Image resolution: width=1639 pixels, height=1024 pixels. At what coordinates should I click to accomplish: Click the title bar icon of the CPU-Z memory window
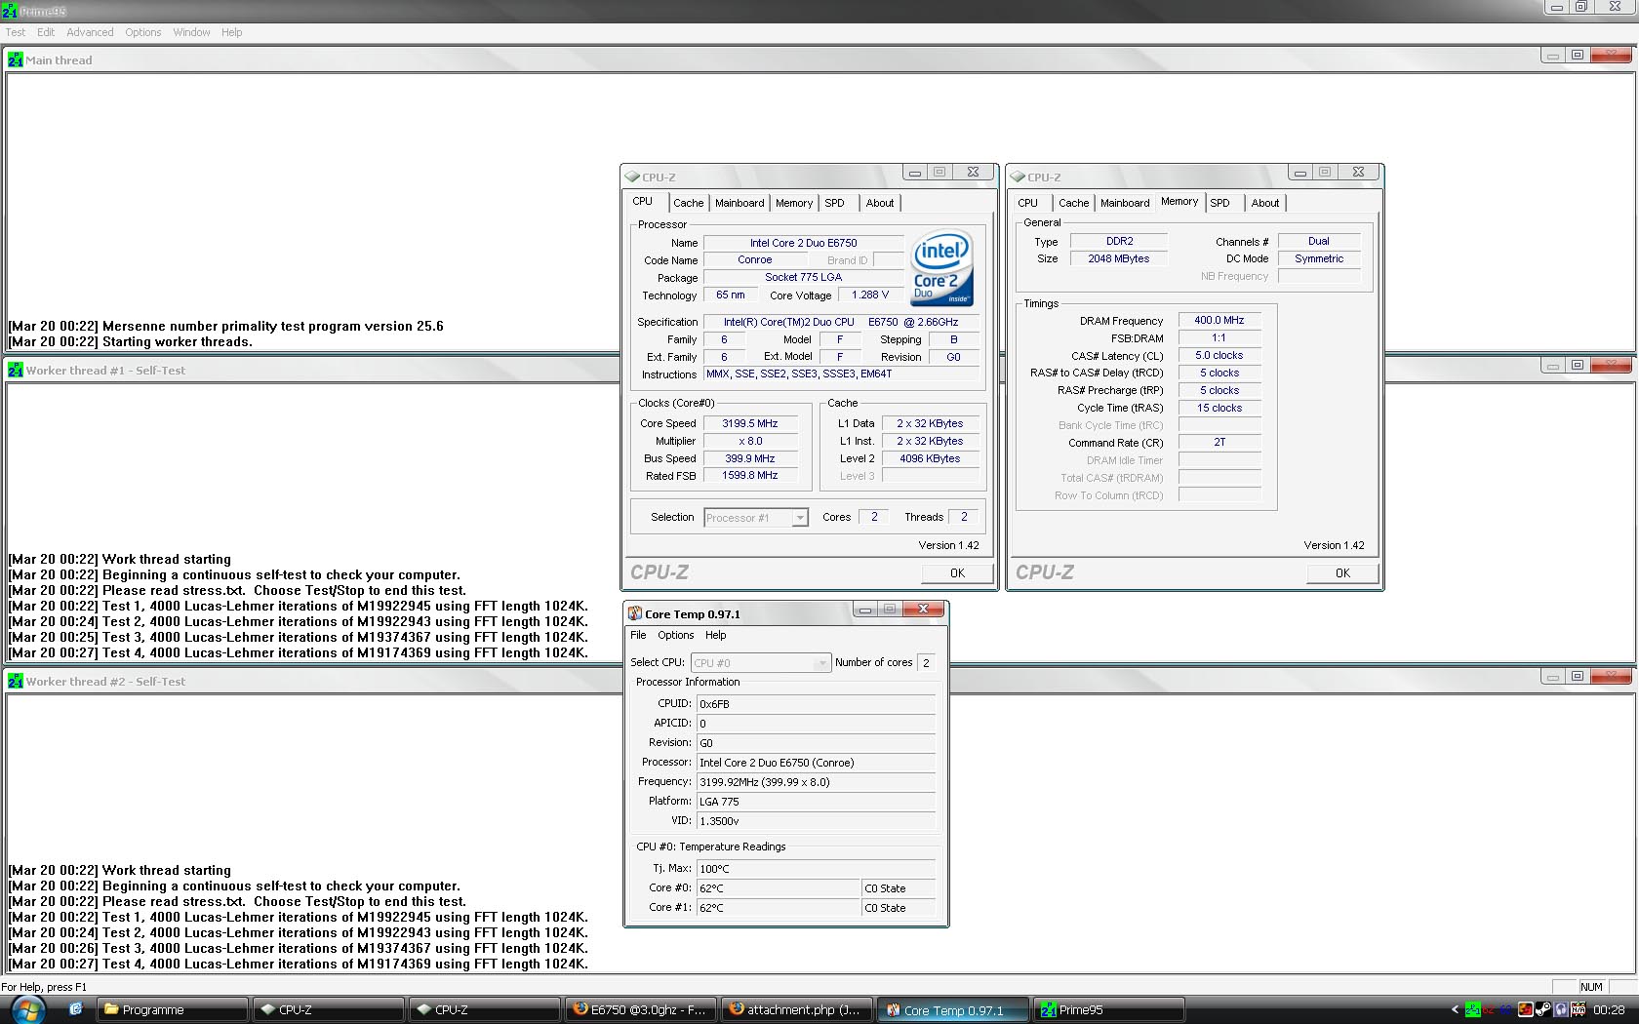(x=1018, y=177)
